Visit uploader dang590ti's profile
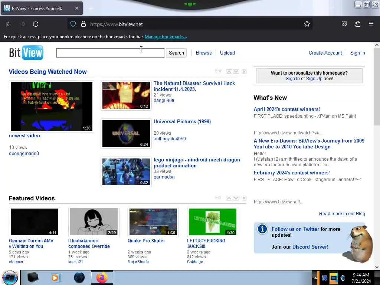380x285 pixels. [x=164, y=100]
